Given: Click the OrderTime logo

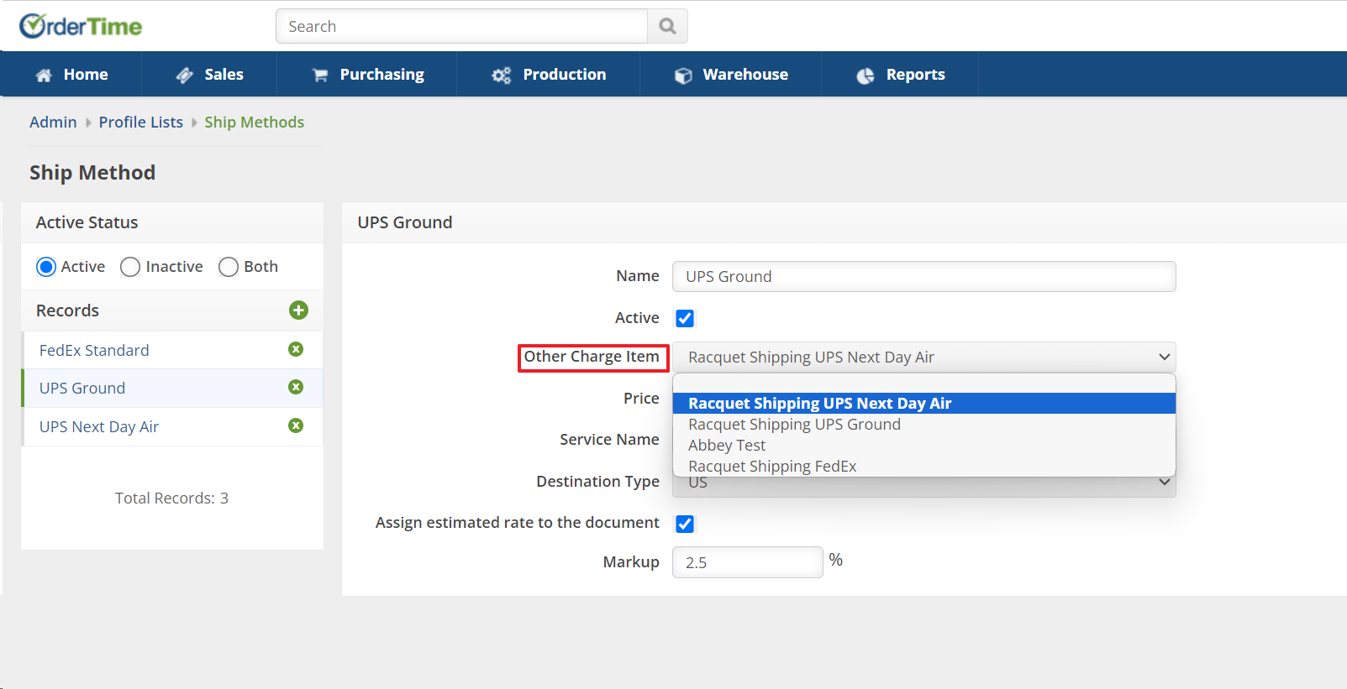Looking at the screenshot, I should pos(81,26).
